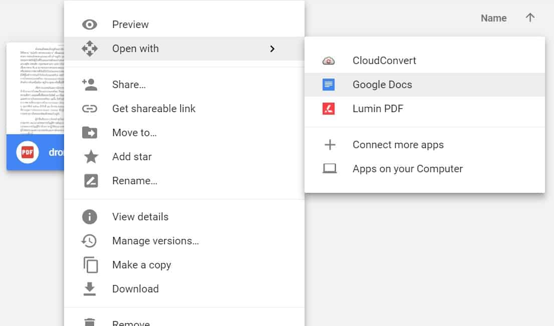The image size is (554, 326).
Task: Click the Rename pencil icon
Action: [x=91, y=181]
